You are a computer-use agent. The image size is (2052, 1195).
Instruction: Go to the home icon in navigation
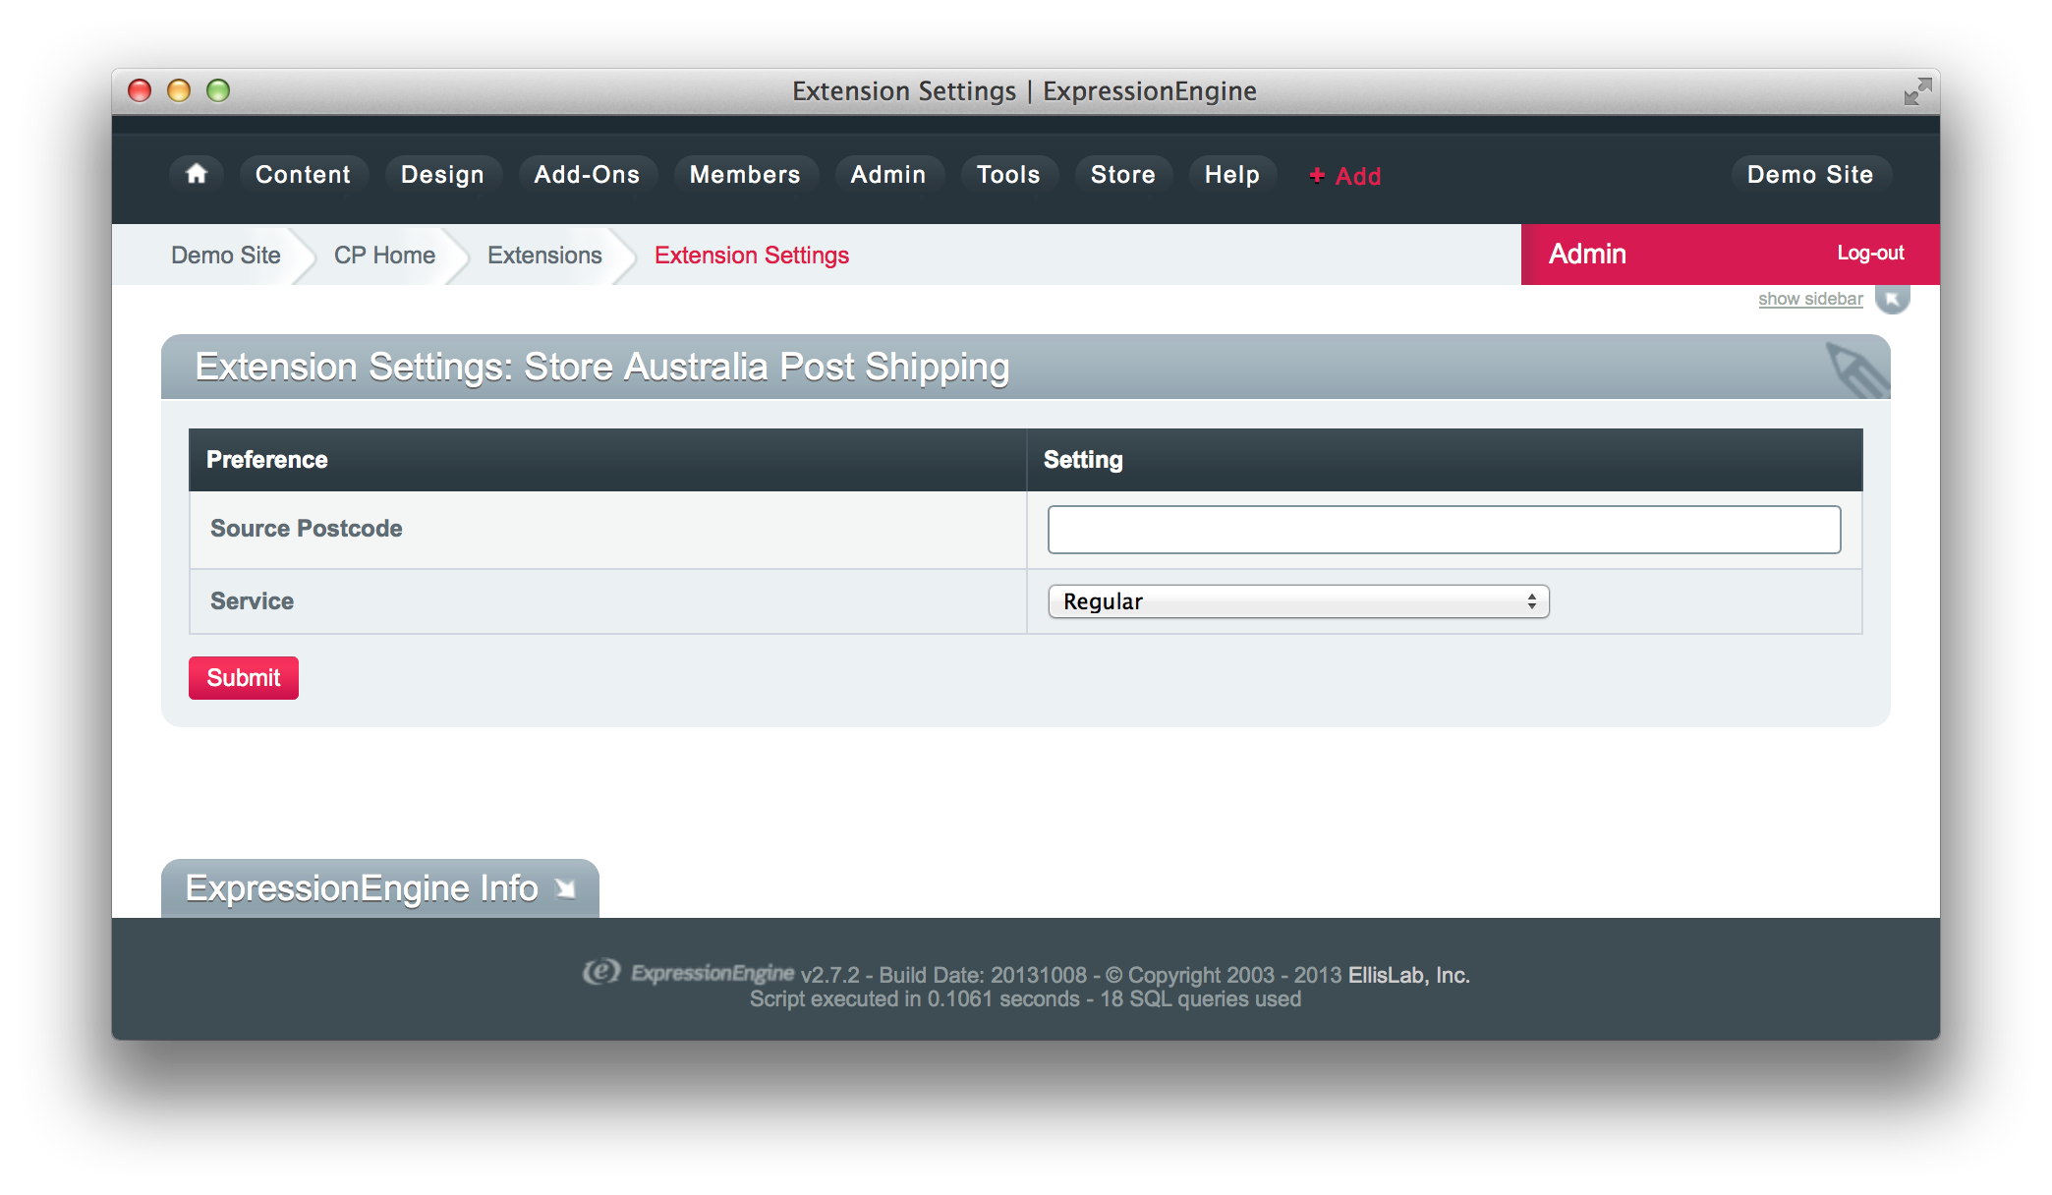click(197, 174)
